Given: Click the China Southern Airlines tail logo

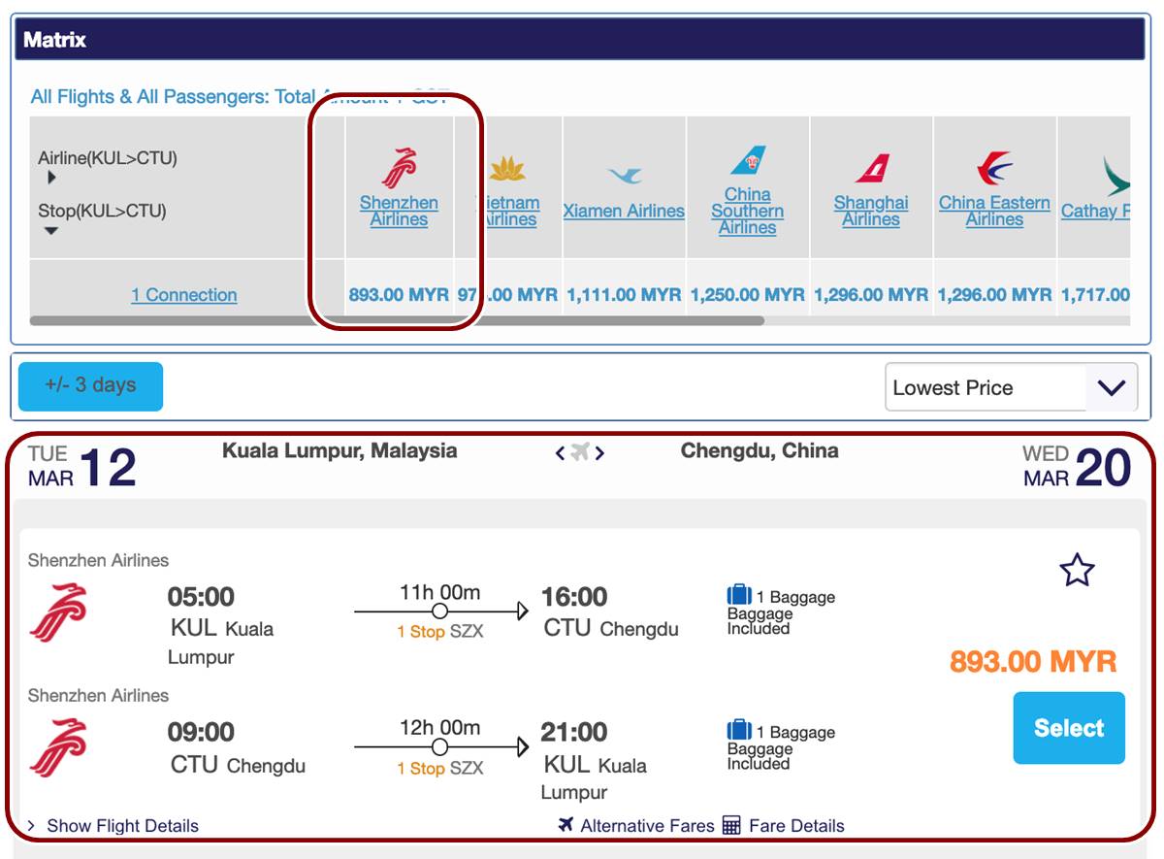Looking at the screenshot, I should (x=748, y=160).
